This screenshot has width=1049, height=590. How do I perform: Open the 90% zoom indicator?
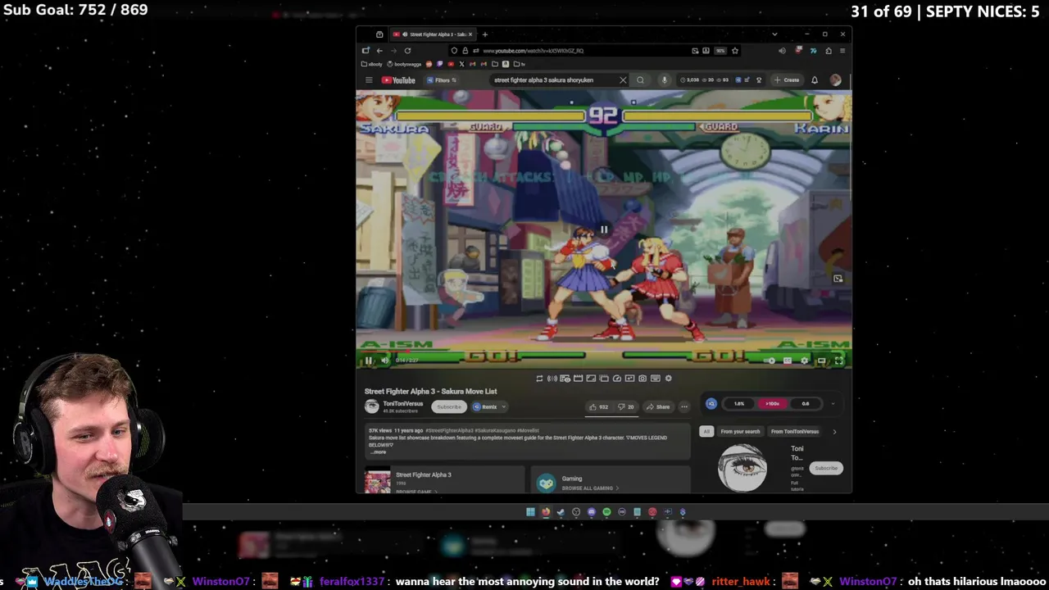[x=721, y=51]
